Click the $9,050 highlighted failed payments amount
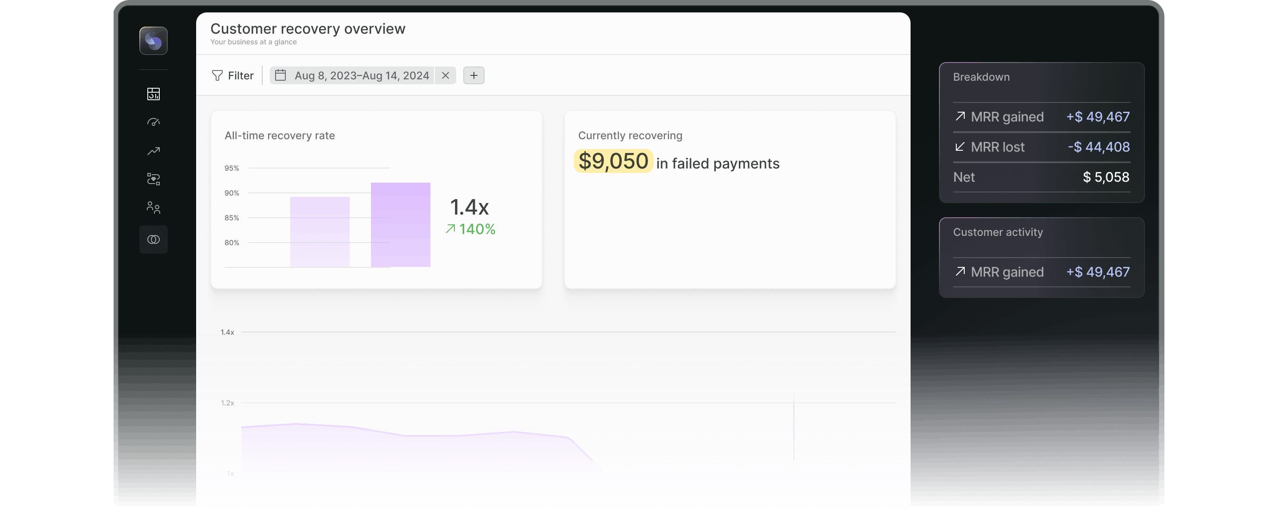This screenshot has width=1278, height=509. (x=613, y=161)
